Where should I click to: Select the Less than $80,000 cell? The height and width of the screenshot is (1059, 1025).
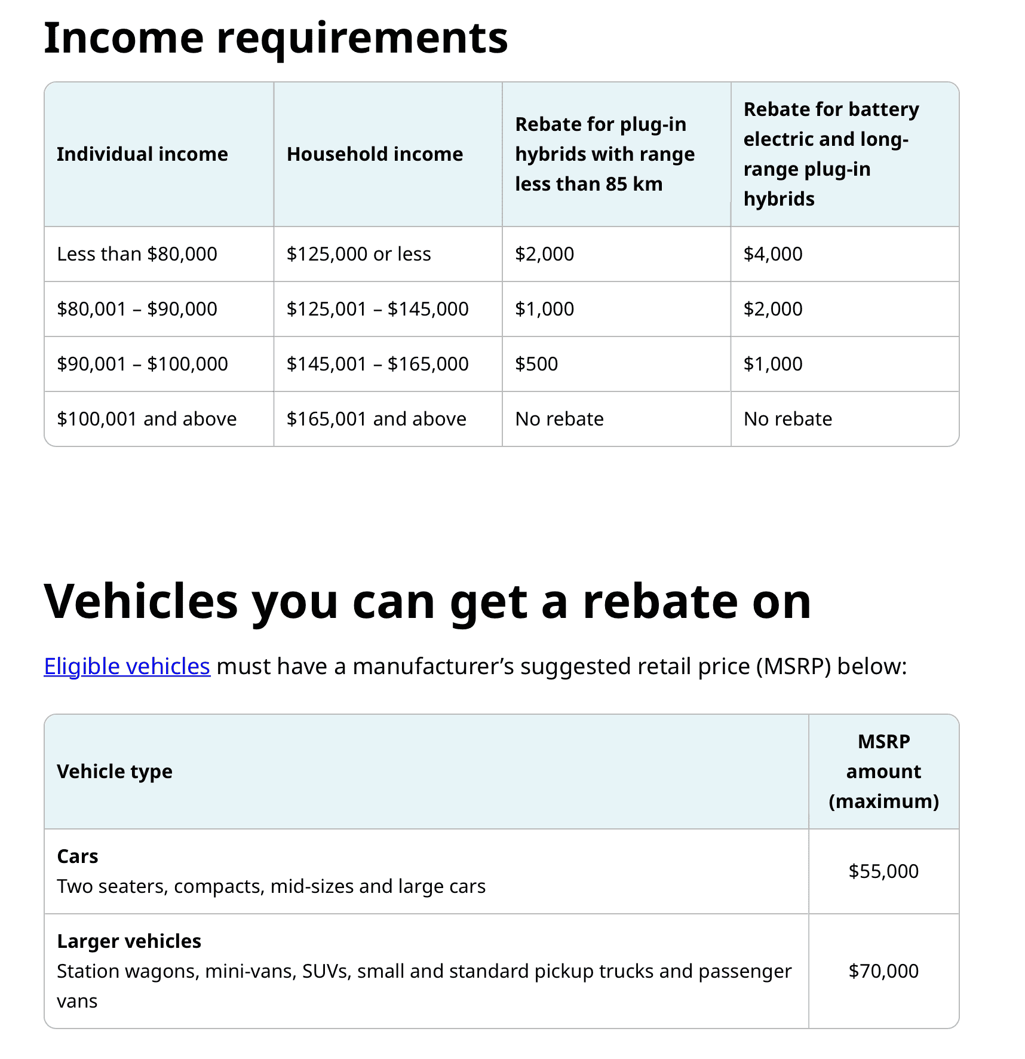[x=137, y=254]
